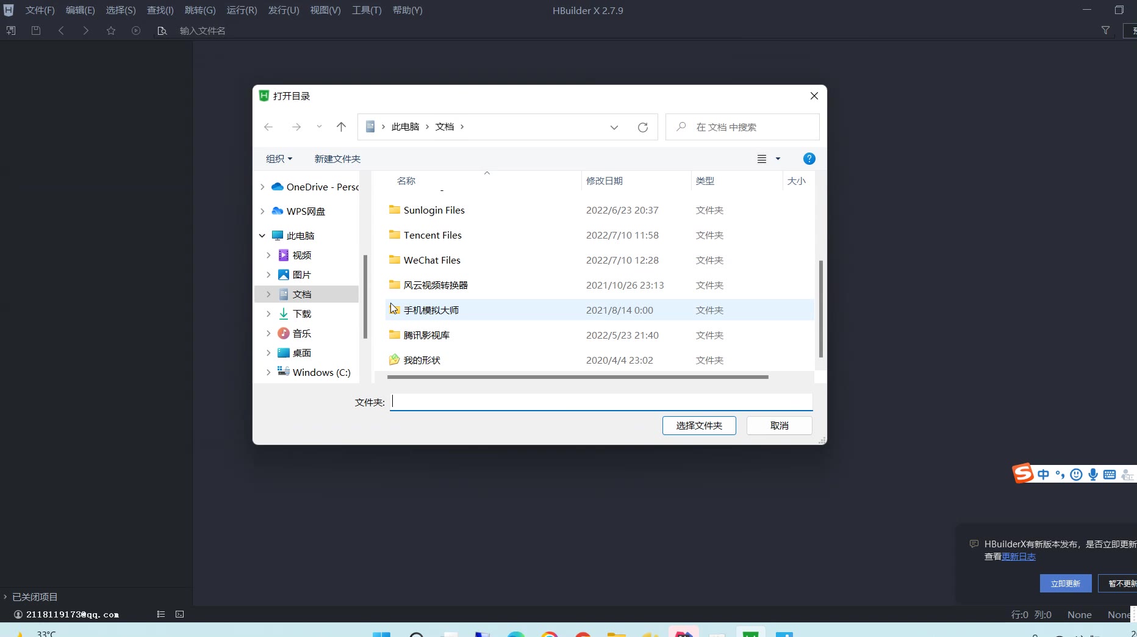Viewport: 1137px width, 637px height.
Task: Click the 取消 button
Action: pyautogui.click(x=780, y=425)
